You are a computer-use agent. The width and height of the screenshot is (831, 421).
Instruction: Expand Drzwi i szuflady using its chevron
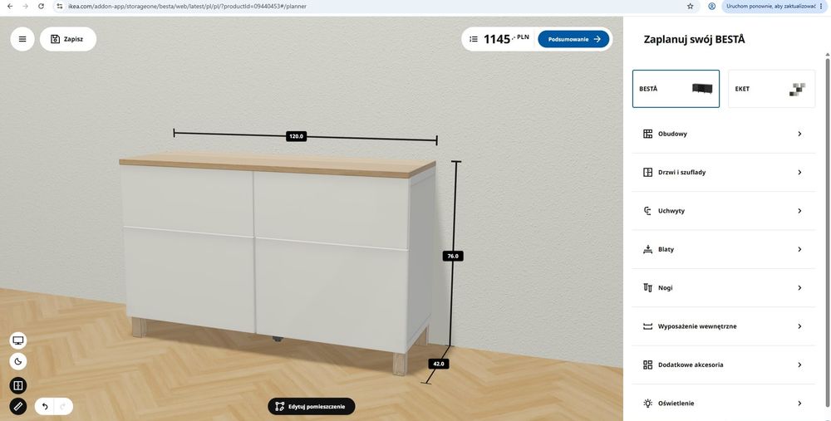[799, 173]
